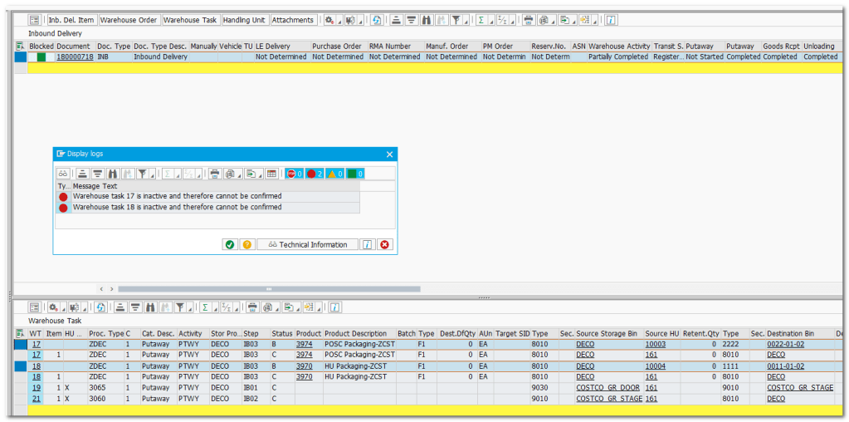
Task: Click the orange question mark help icon
Action: point(246,244)
